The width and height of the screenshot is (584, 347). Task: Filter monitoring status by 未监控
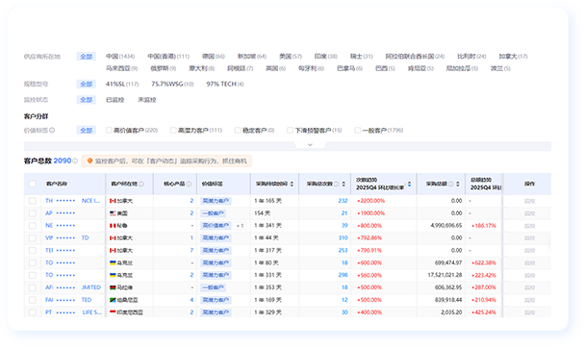click(x=147, y=100)
